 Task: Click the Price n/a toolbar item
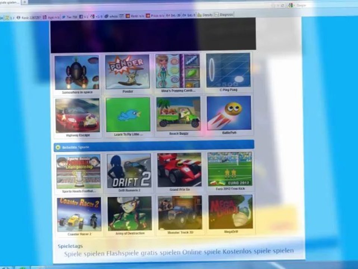(155, 16)
